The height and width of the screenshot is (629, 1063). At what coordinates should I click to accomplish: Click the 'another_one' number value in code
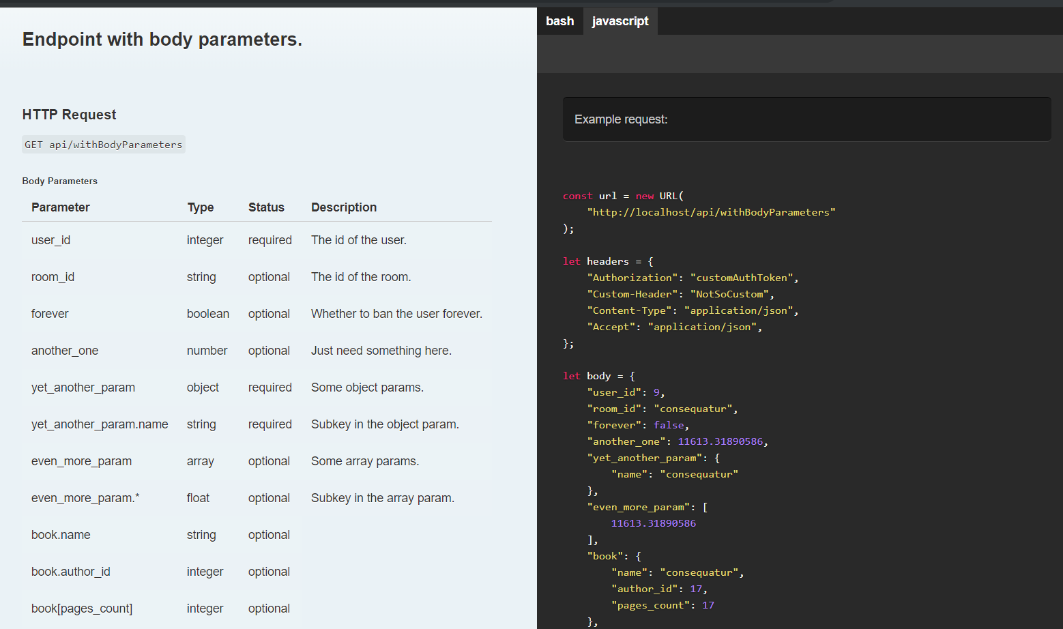pos(720,441)
